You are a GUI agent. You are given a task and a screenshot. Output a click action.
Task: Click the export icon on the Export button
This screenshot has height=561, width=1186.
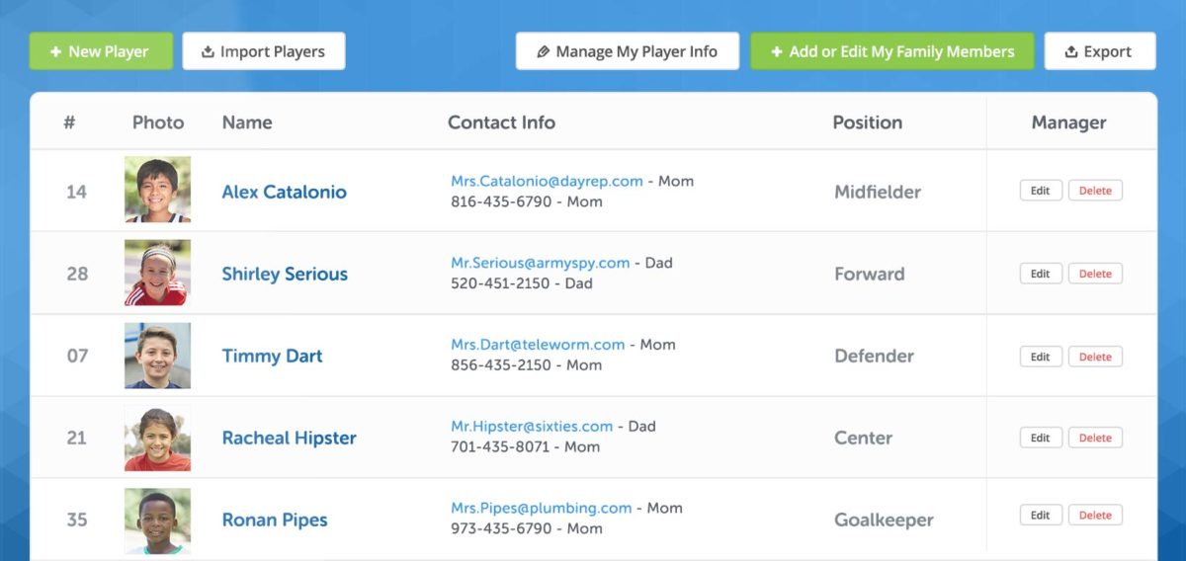coord(1071,52)
